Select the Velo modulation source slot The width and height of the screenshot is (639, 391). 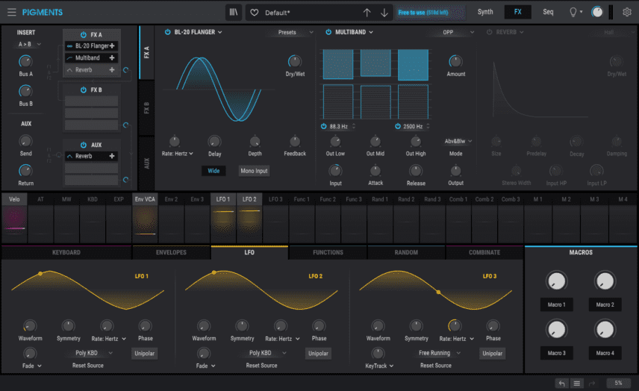[15, 218]
